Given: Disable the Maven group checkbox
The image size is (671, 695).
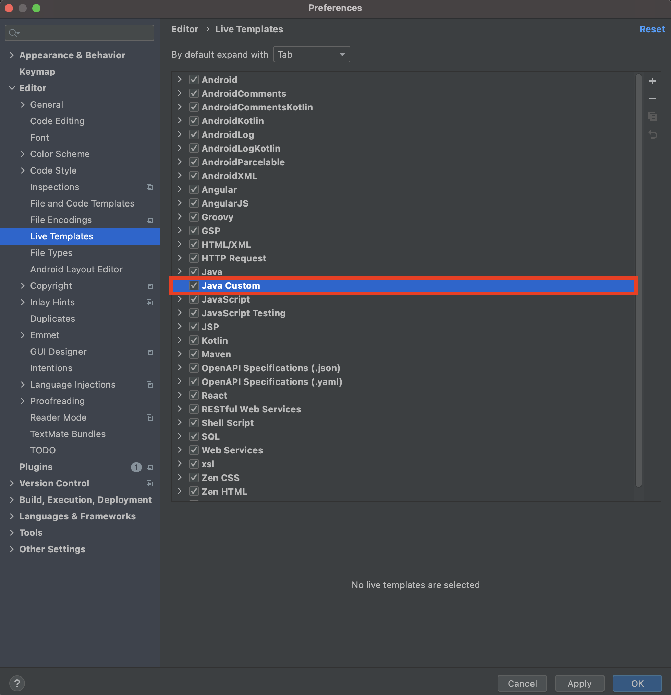Looking at the screenshot, I should tap(194, 354).
